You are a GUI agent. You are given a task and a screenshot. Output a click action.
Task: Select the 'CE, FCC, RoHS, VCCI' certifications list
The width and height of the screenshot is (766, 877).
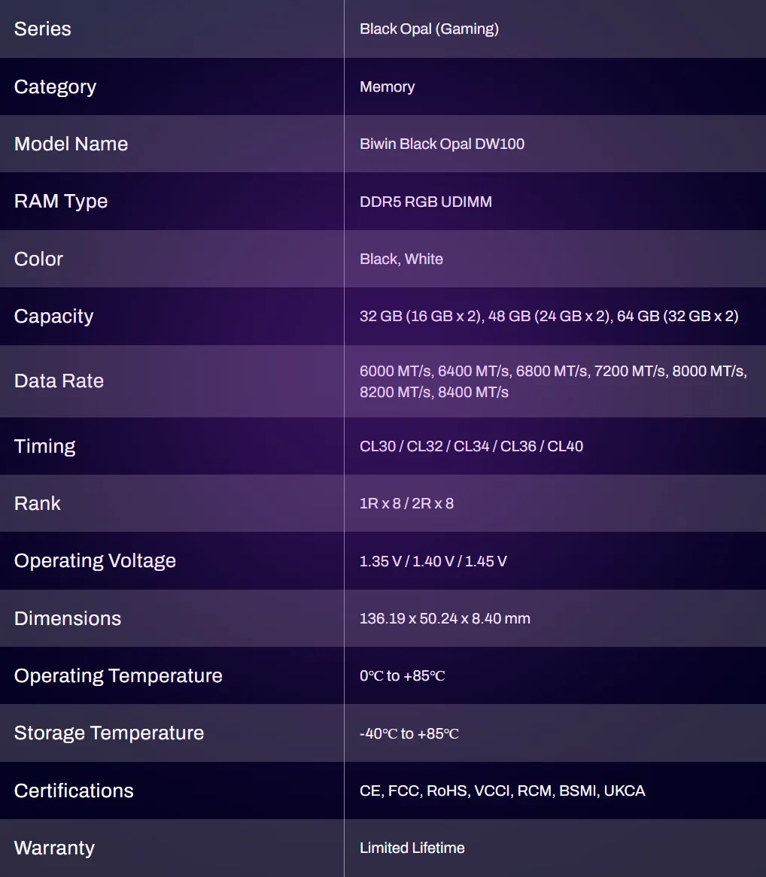click(503, 791)
